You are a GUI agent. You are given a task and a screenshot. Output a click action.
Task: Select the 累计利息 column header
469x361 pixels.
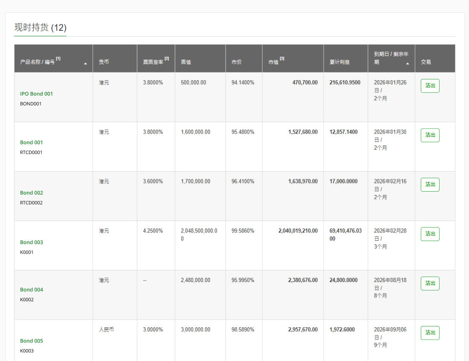pyautogui.click(x=339, y=62)
